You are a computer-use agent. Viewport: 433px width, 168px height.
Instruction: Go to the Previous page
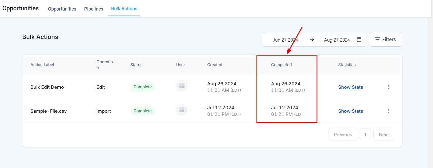tap(343, 135)
